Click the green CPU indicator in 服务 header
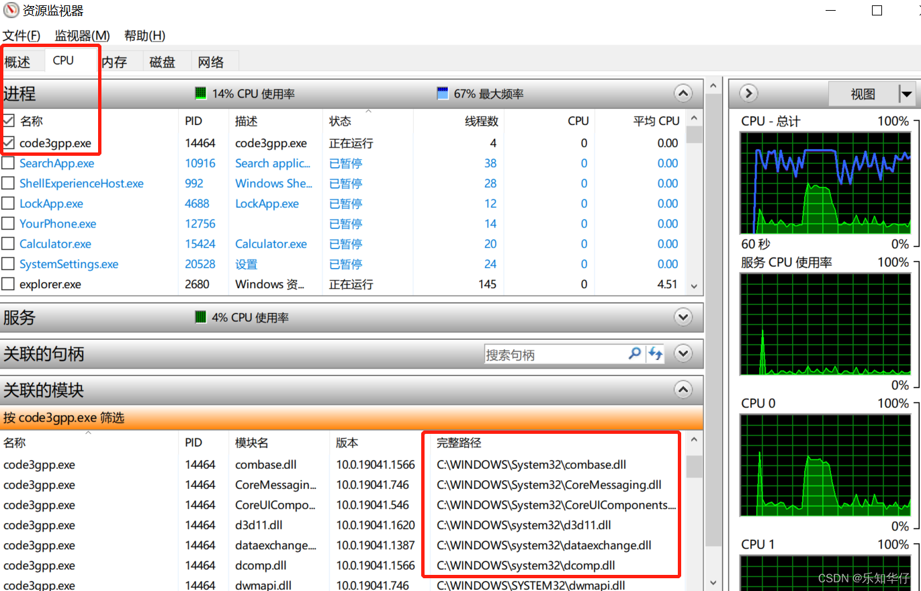Viewport: 921px width, 591px height. [200, 317]
